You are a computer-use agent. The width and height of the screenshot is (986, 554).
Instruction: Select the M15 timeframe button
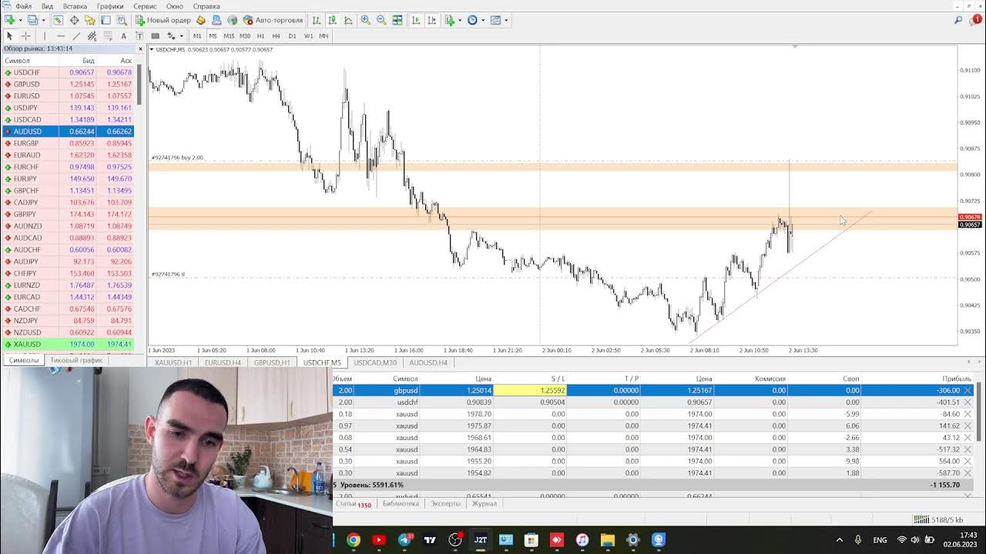click(229, 35)
